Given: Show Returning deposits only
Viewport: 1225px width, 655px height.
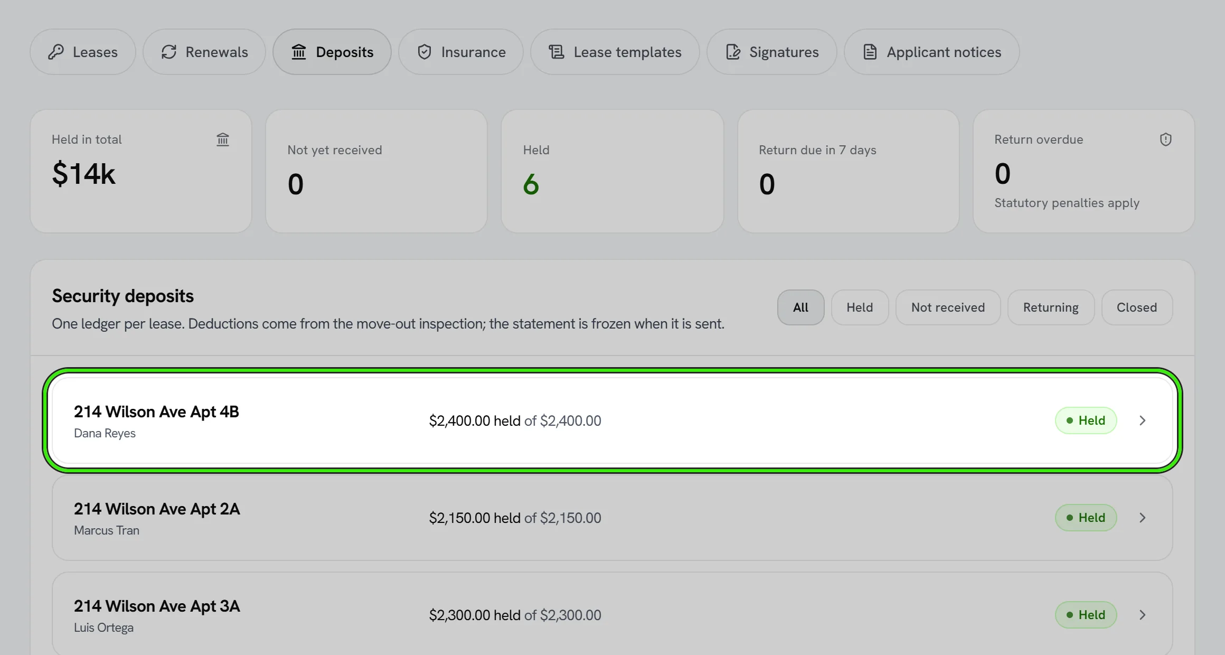Looking at the screenshot, I should [1051, 307].
